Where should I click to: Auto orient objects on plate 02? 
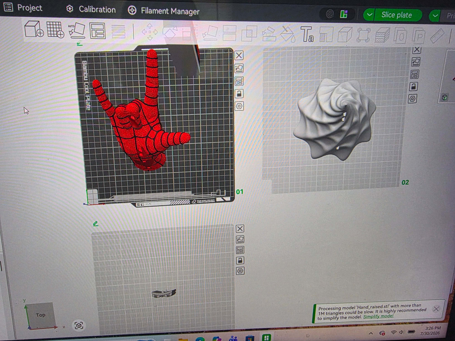point(416,62)
